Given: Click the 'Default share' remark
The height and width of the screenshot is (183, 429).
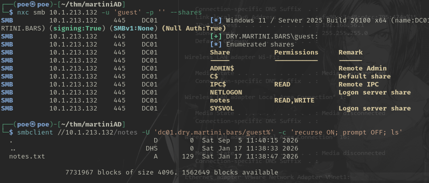Looking at the screenshot, I should tap(364, 76).
